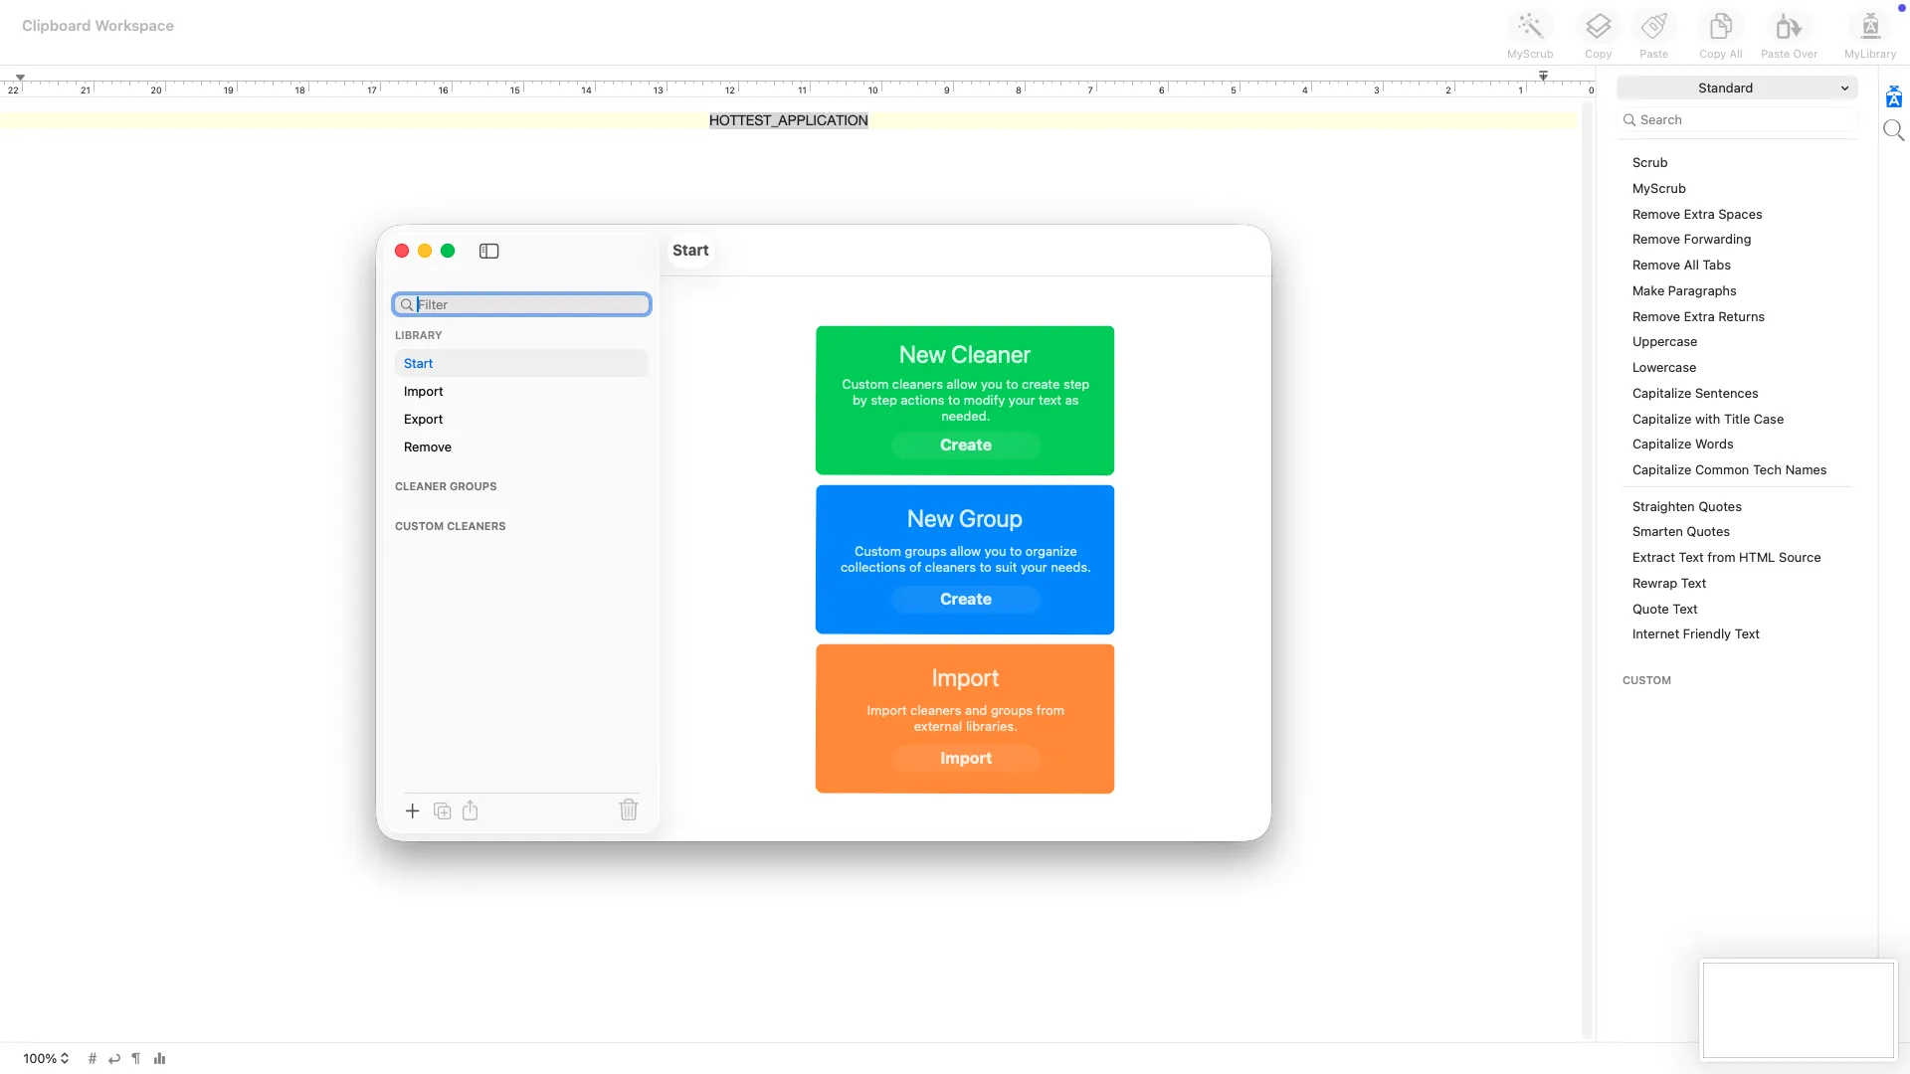The height and width of the screenshot is (1074, 1910).
Task: Click the CLEANER GROUPS section header
Action: click(x=446, y=487)
